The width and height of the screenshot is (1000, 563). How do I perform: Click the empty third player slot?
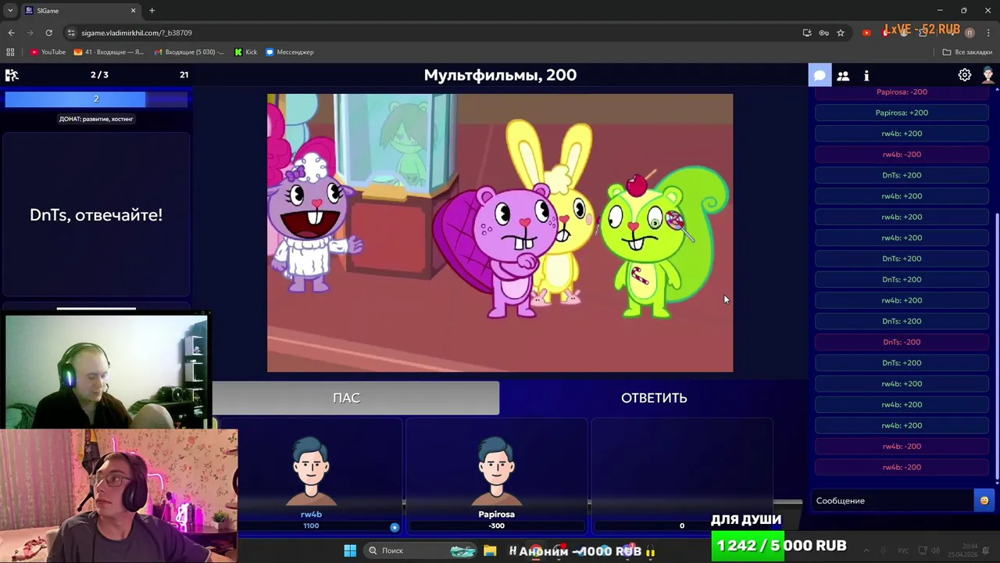point(681,475)
